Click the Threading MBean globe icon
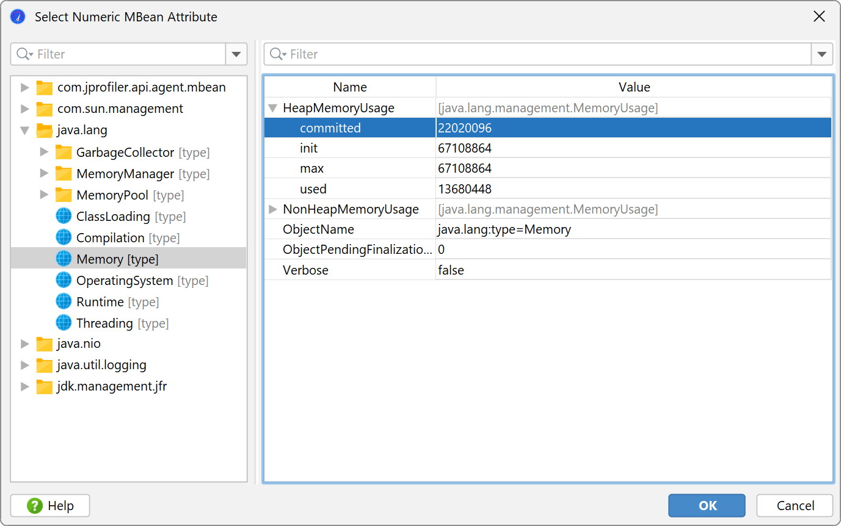841x526 pixels. (64, 323)
